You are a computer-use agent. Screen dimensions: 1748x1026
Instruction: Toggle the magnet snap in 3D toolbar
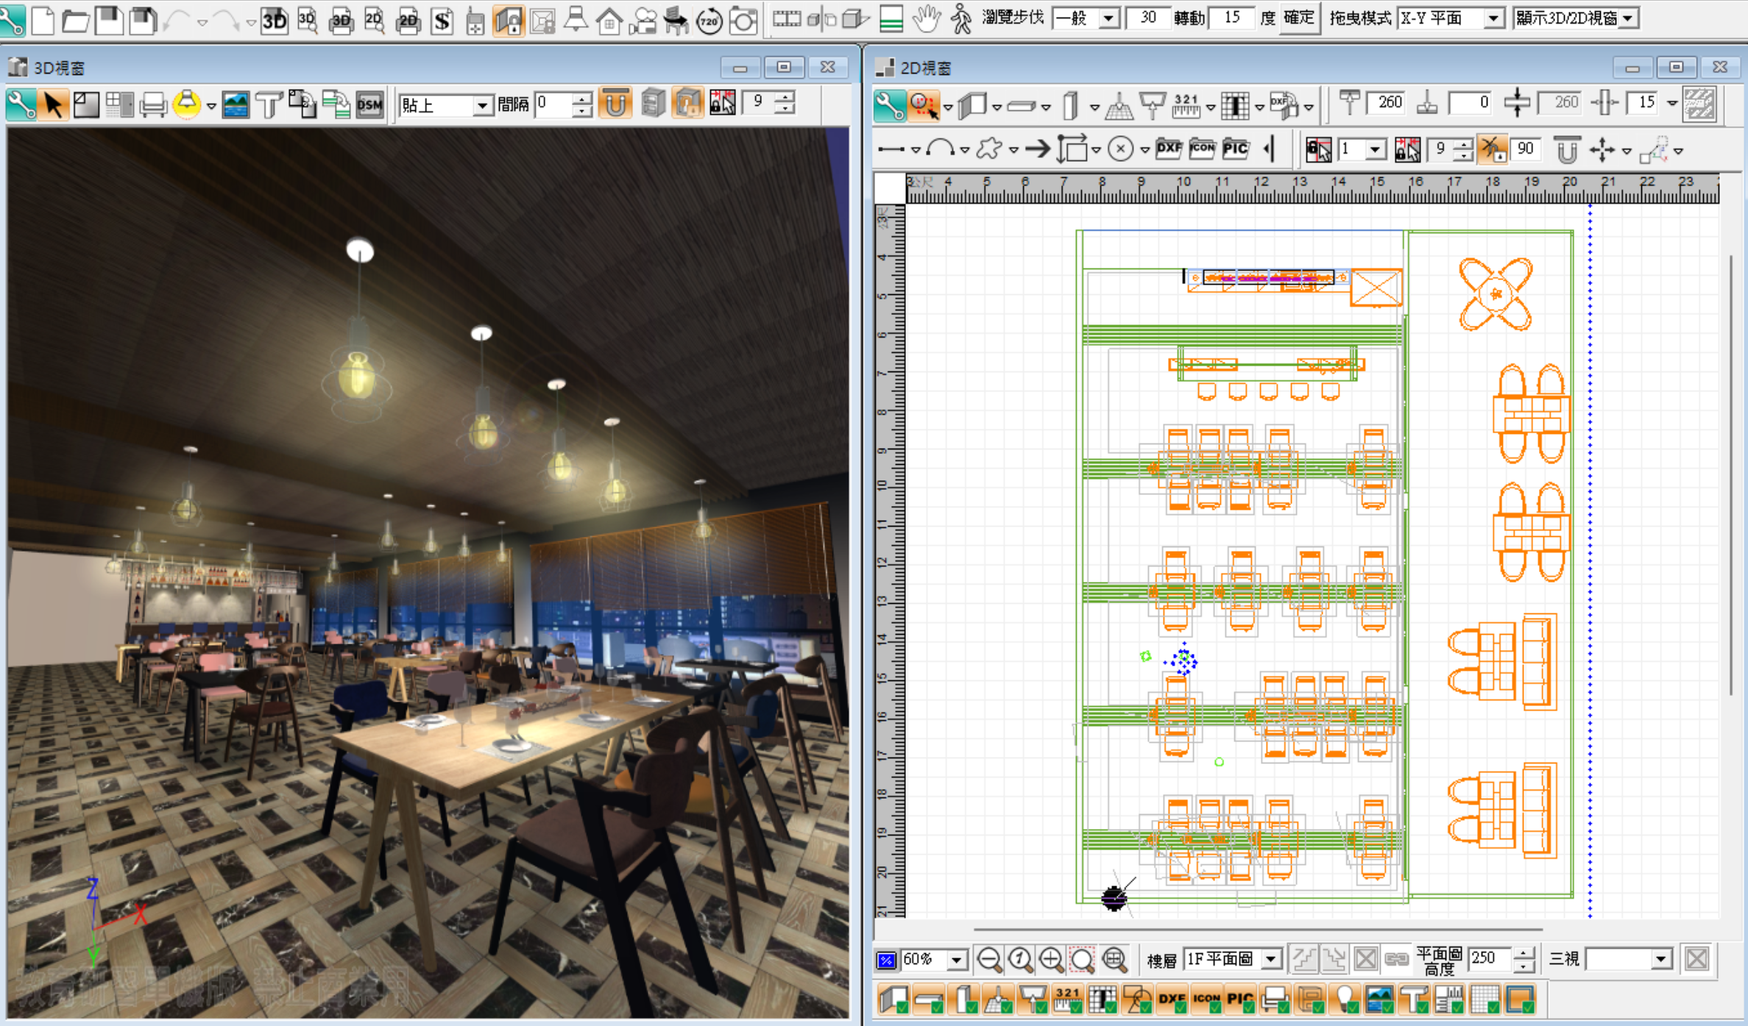[615, 104]
